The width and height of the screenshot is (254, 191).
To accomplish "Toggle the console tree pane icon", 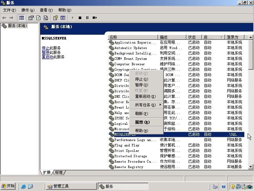I will click(x=21, y=18).
